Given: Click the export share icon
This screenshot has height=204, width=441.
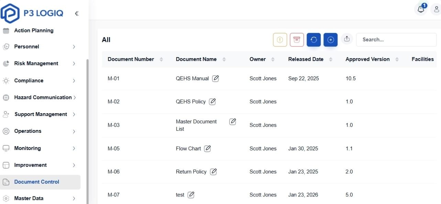Looking at the screenshot, I should pyautogui.click(x=347, y=39).
